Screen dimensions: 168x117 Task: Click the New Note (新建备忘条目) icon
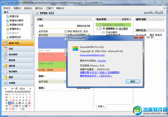click(7, 25)
